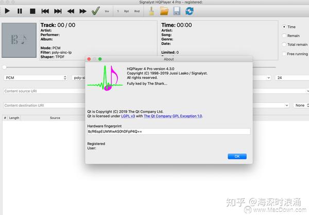This screenshot has height=215, width=309.
Task: Click the 'Track: 00 / 00' display
Action: (58, 25)
